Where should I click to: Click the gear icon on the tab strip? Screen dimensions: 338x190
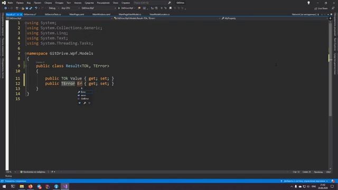[331, 14]
